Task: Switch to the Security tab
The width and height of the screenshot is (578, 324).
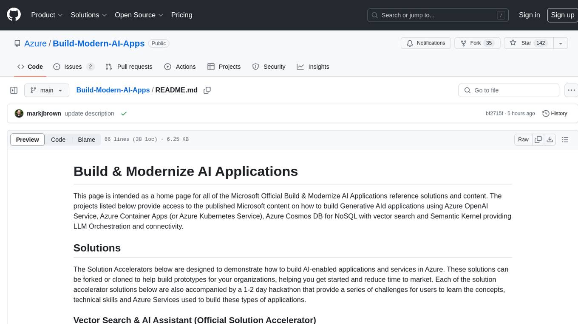Action: (269, 67)
